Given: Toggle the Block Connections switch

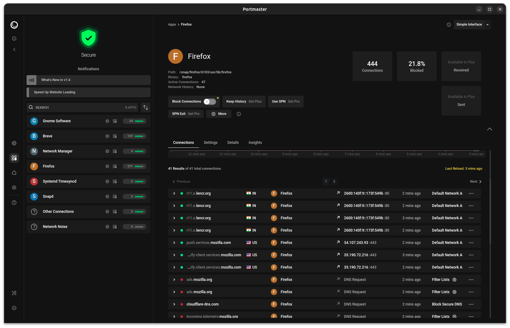Looking at the screenshot, I should (x=210, y=102).
